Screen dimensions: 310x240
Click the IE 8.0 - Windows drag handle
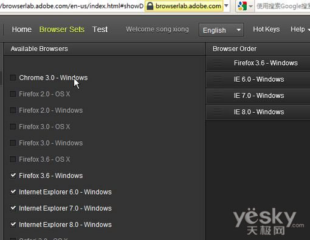218,112
